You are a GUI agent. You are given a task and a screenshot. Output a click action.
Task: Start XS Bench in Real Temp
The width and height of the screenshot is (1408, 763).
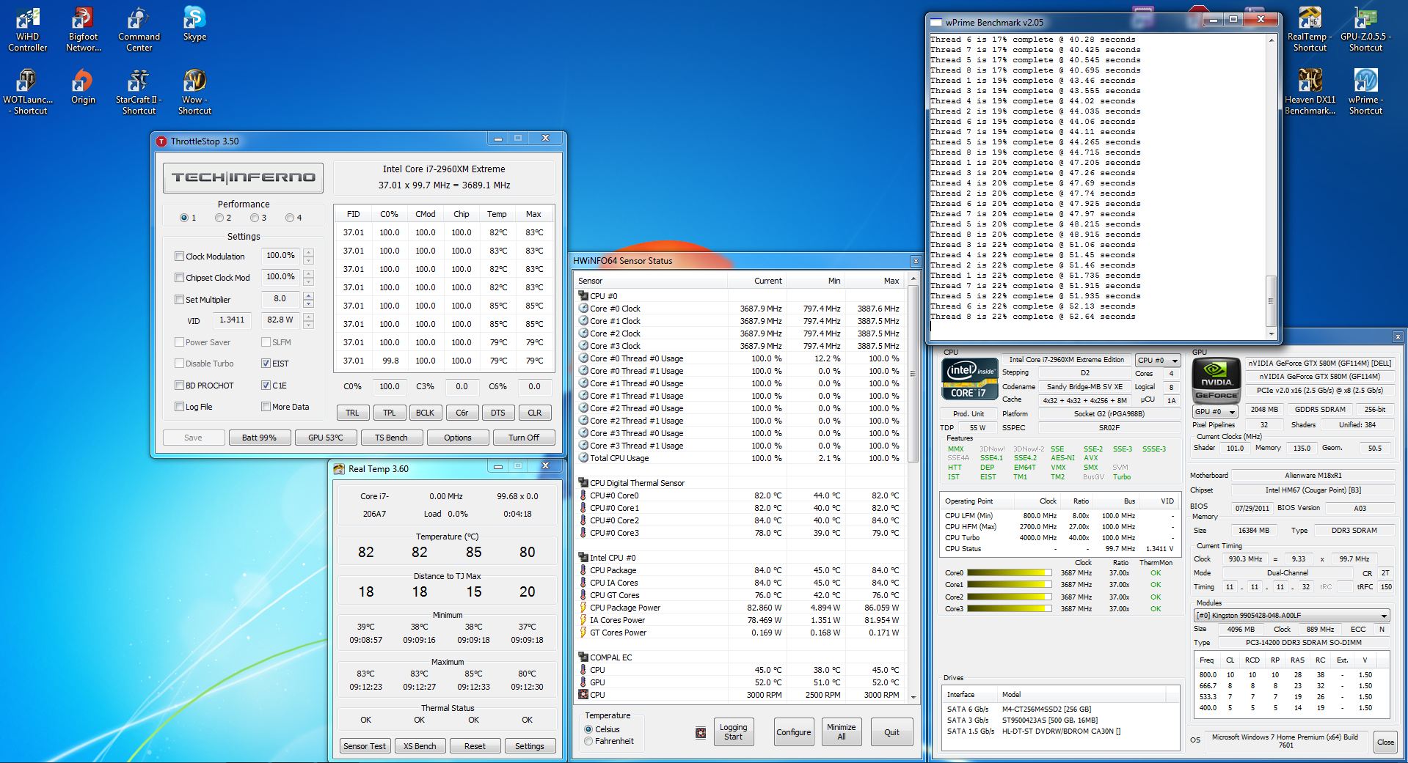coord(420,746)
